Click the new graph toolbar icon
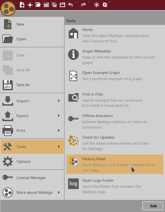The width and height of the screenshot is (165, 212). (x=22, y=5)
